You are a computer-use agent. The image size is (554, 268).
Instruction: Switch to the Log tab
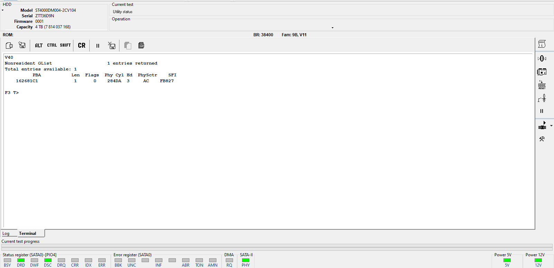click(x=6, y=233)
